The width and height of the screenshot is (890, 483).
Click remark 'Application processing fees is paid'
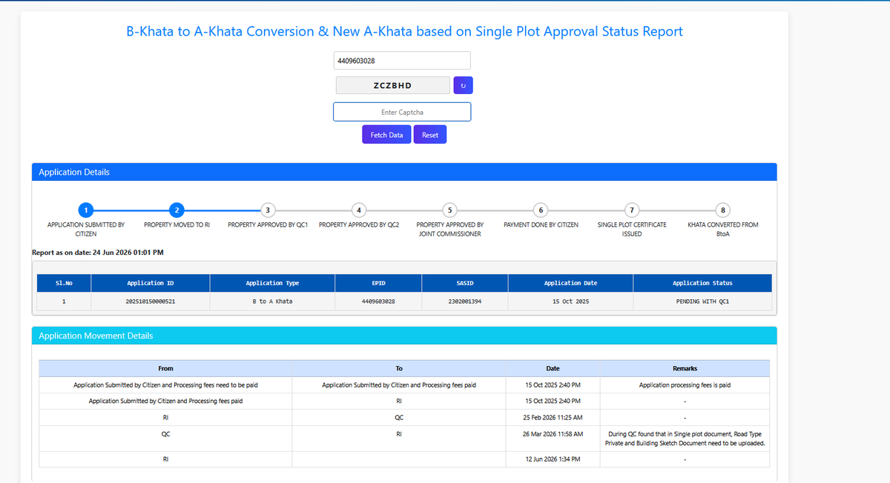[685, 385]
